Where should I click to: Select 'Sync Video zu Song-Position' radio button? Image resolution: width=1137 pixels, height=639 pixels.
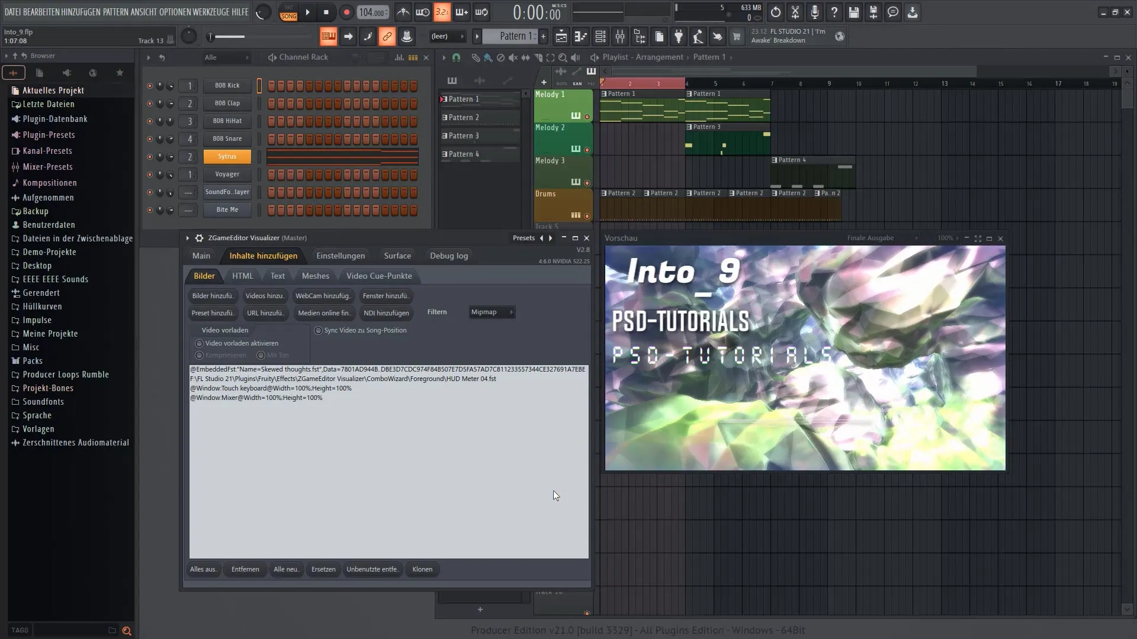318,330
